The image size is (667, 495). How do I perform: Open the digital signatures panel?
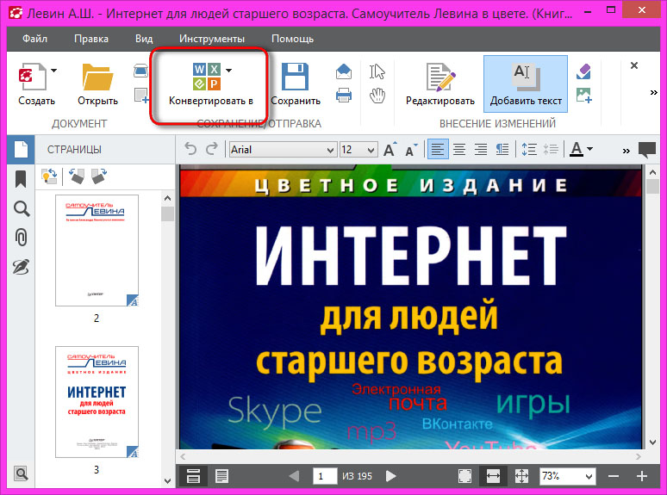point(21,266)
